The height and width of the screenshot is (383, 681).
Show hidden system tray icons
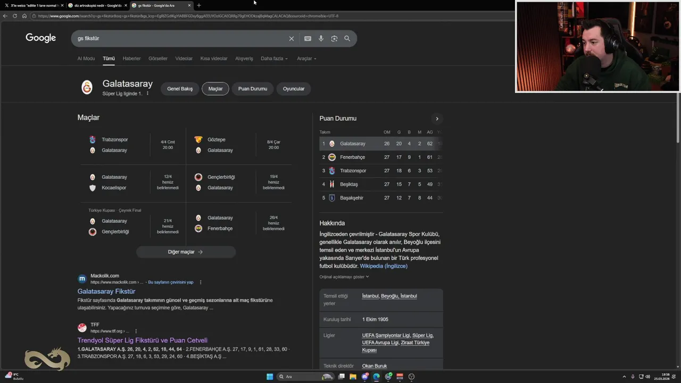coord(625,377)
